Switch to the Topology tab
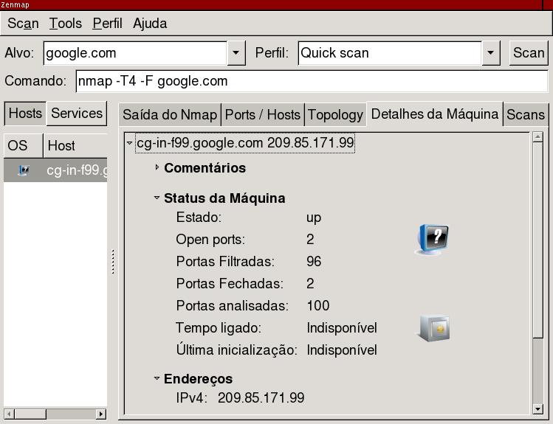This screenshot has height=424, width=553. point(335,115)
